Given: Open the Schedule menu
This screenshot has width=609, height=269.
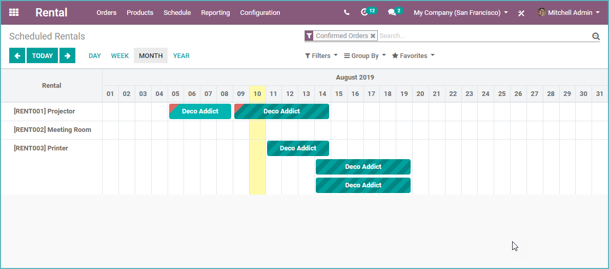Looking at the screenshot, I should (177, 13).
